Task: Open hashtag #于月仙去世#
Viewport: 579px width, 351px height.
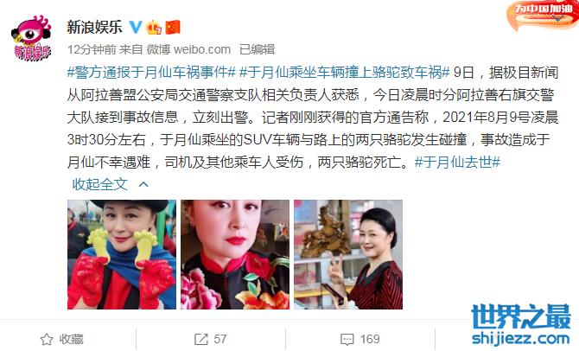Action: tap(457, 162)
